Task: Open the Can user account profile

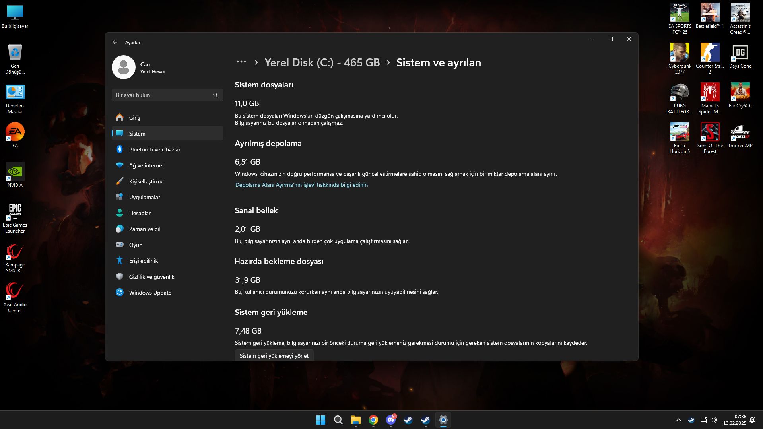Action: point(139,67)
